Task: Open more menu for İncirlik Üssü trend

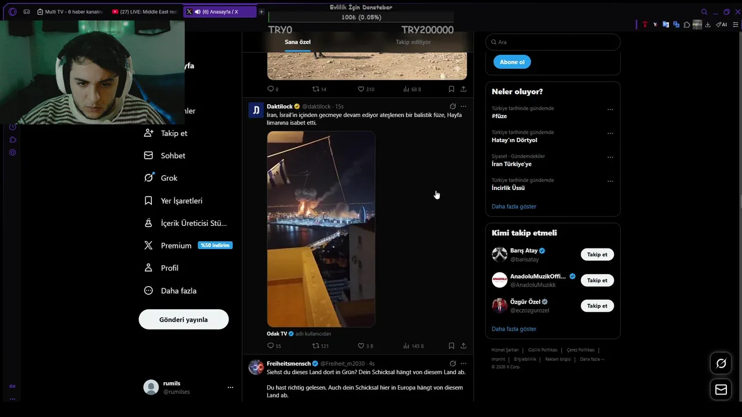Action: pos(610,181)
